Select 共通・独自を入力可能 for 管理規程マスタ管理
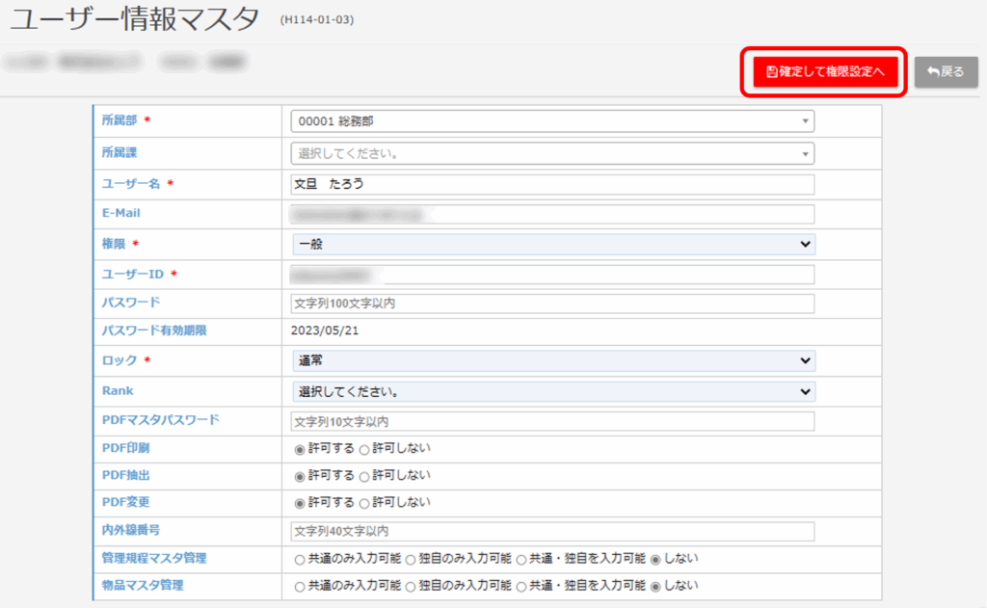The width and height of the screenshot is (987, 608). click(521, 559)
